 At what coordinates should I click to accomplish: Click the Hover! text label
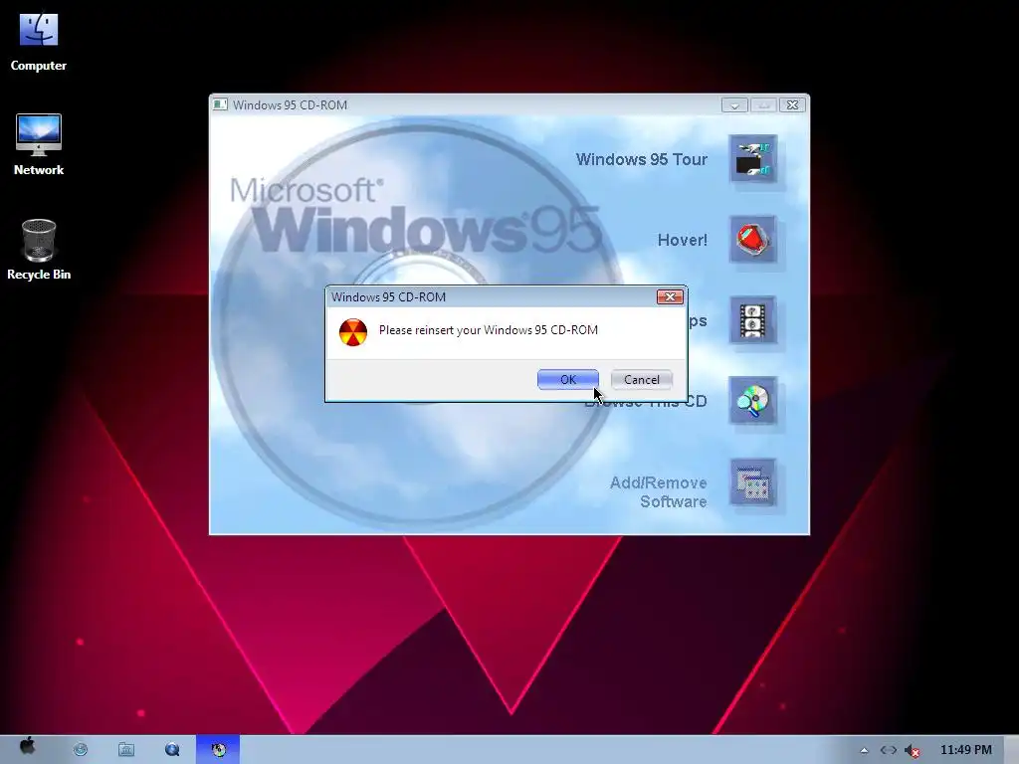pos(683,240)
